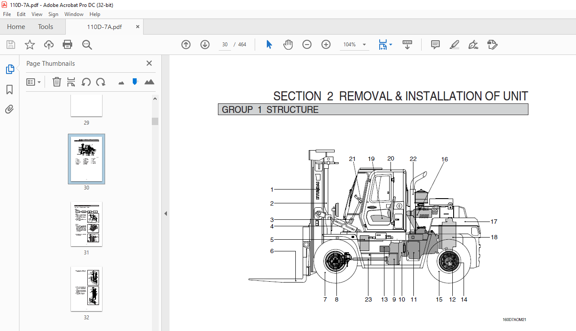Collapse navigation pane arrow
Viewport: 576px width, 331px height.
coord(165,213)
